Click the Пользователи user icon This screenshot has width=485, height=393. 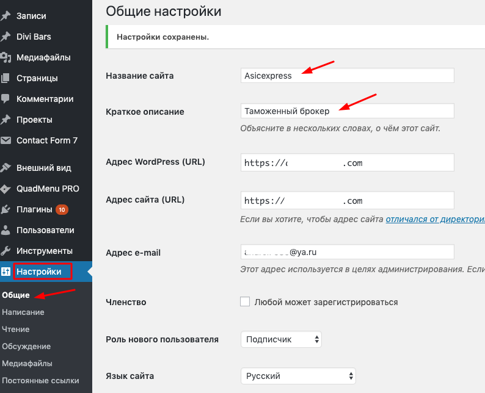(5, 230)
